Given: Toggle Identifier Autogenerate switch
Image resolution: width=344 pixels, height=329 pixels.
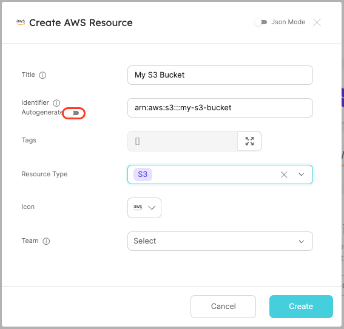Looking at the screenshot, I should (73, 113).
